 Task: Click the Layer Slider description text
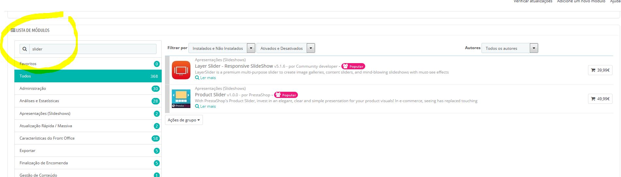point(322,72)
